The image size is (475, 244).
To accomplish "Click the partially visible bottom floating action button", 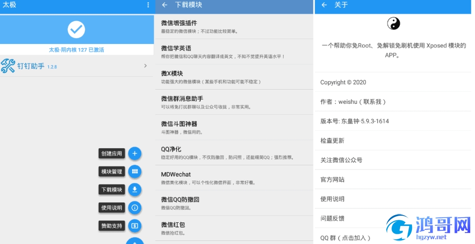I will (135, 241).
